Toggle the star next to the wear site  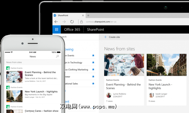(x=93, y=77)
